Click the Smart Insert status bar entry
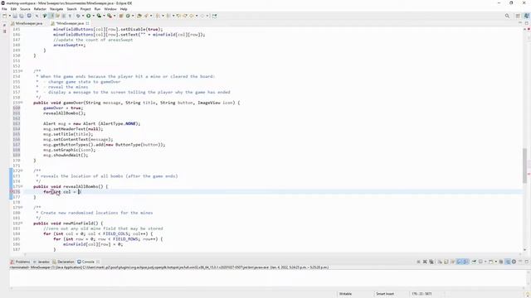 click(385, 294)
